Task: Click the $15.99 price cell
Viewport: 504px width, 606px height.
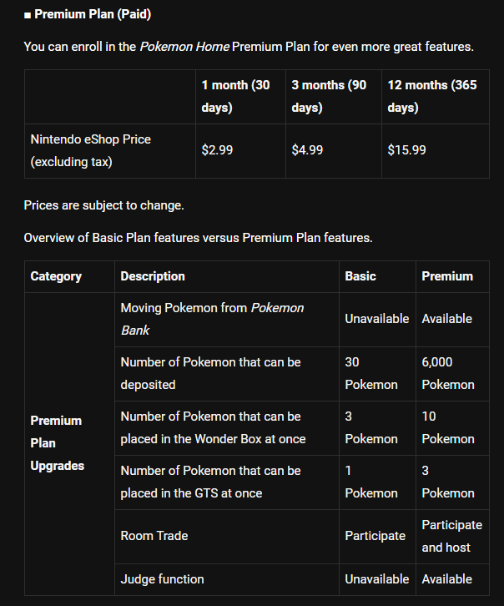Action: pos(436,151)
